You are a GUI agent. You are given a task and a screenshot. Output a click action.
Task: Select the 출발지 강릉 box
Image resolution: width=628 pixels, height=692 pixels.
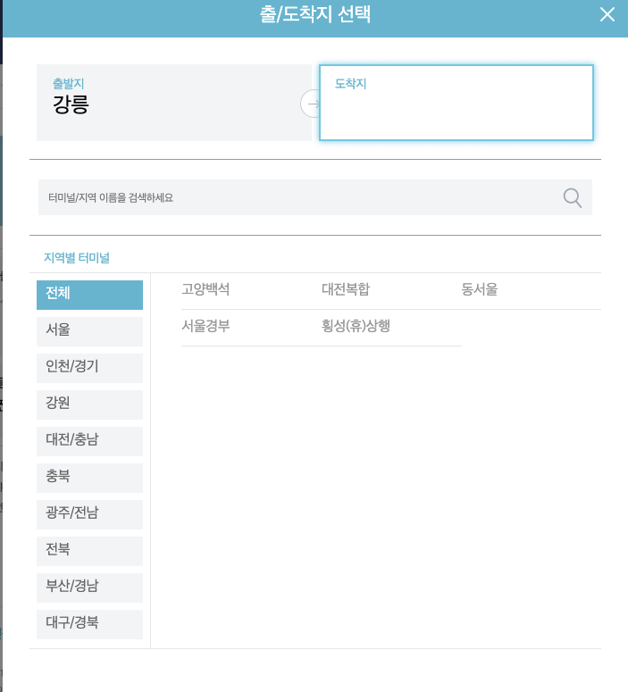[x=174, y=103]
